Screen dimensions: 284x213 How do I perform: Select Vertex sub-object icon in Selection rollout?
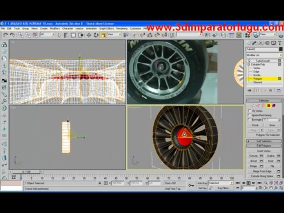pyautogui.click(x=252, y=106)
